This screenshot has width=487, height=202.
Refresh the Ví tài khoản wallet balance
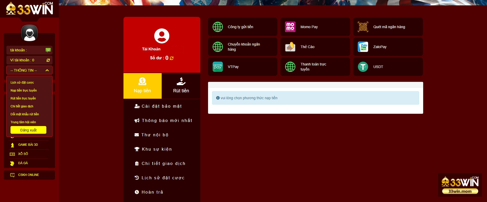(48, 60)
